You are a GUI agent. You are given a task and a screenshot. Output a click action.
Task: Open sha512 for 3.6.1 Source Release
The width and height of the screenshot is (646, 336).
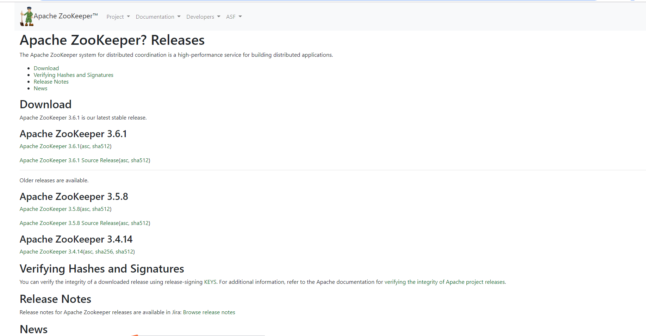[139, 160]
